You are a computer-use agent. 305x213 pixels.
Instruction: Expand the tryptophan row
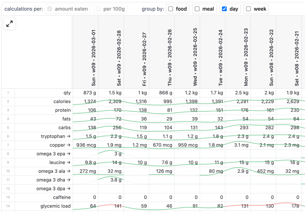(x=56, y=136)
